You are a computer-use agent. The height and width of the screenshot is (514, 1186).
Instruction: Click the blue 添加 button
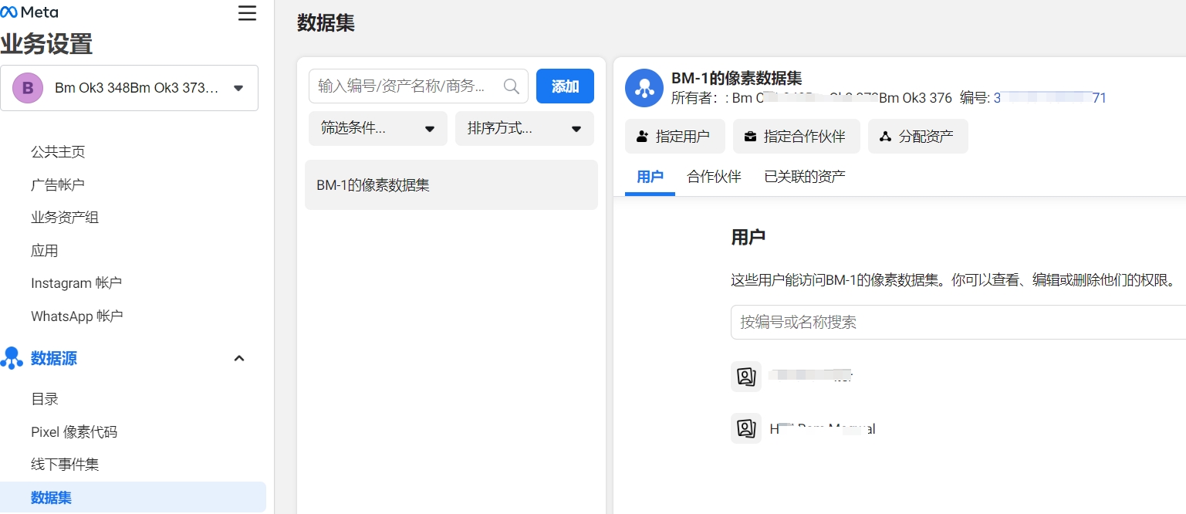pos(565,86)
